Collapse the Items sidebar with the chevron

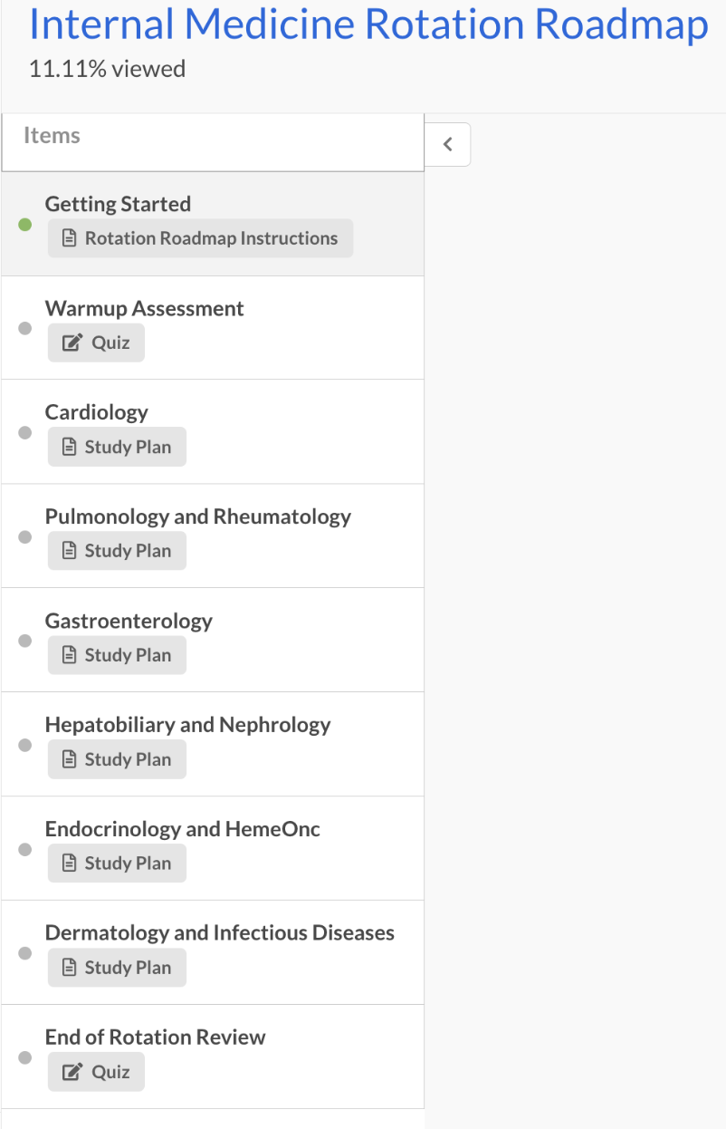[447, 145]
